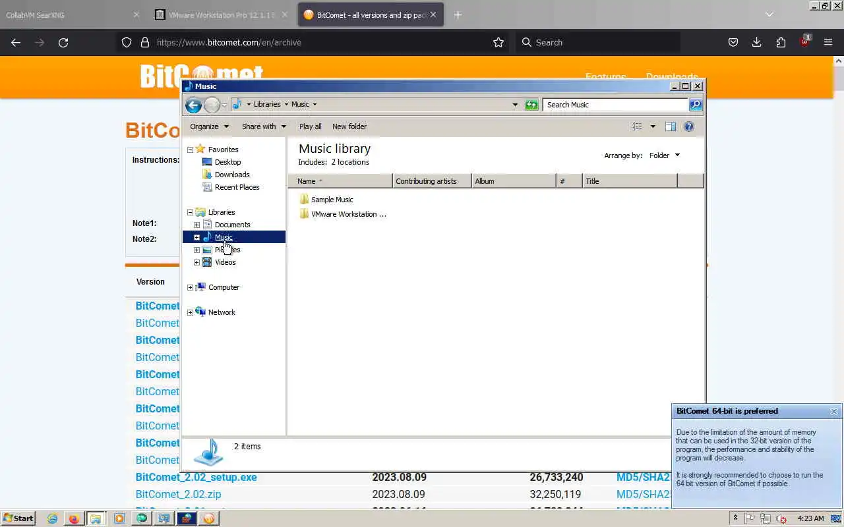
Task: Reload the BitComet page in Firefox
Action: point(63,42)
